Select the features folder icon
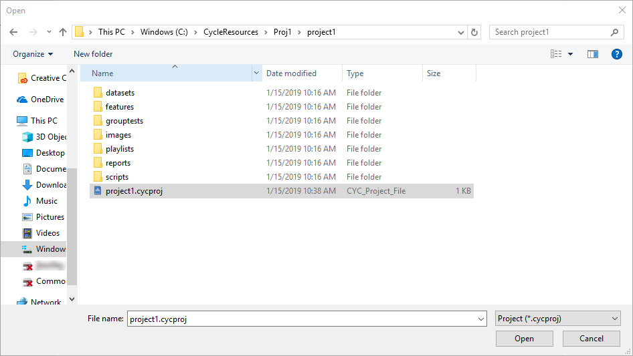The height and width of the screenshot is (356, 633). [x=98, y=107]
